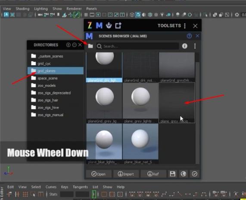Select the grid_cyc folder
246x200 pixels.
click(x=56, y=64)
